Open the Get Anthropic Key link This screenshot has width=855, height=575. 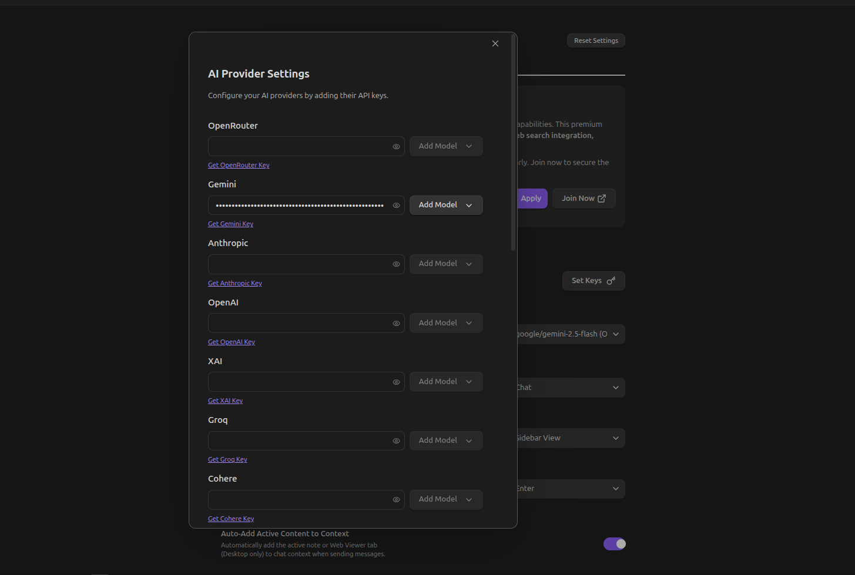[x=235, y=283]
